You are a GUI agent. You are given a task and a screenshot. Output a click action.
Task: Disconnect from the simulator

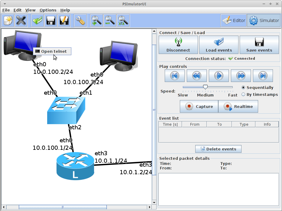(178, 44)
